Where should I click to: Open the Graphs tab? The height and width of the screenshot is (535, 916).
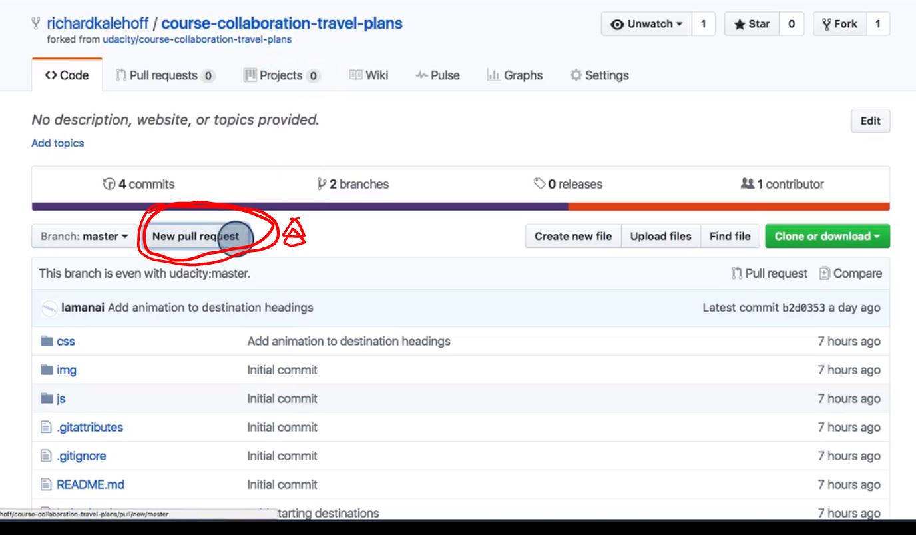(515, 75)
